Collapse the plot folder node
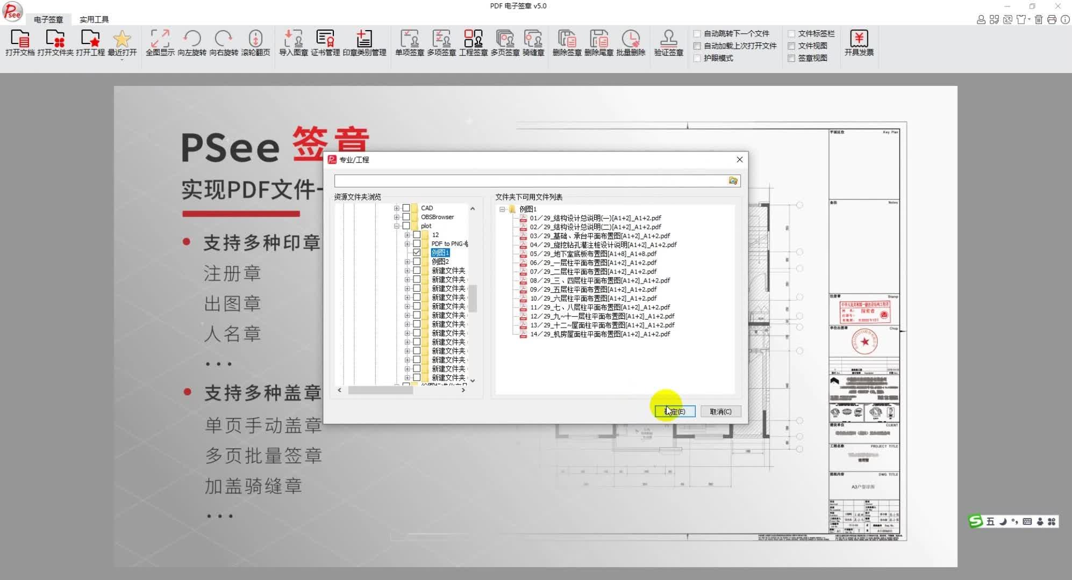 point(397,226)
